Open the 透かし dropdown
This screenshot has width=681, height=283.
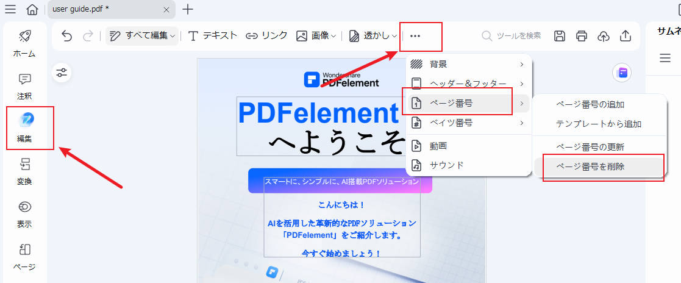(373, 35)
